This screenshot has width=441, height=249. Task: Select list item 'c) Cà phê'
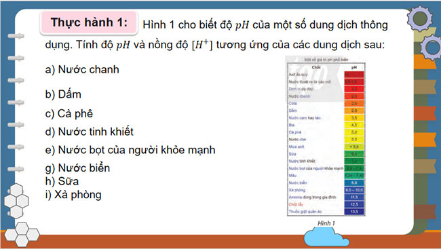click(x=69, y=113)
